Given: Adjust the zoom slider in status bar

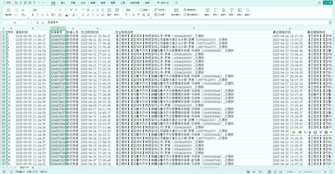Looking at the screenshot, I should pos(313,172).
